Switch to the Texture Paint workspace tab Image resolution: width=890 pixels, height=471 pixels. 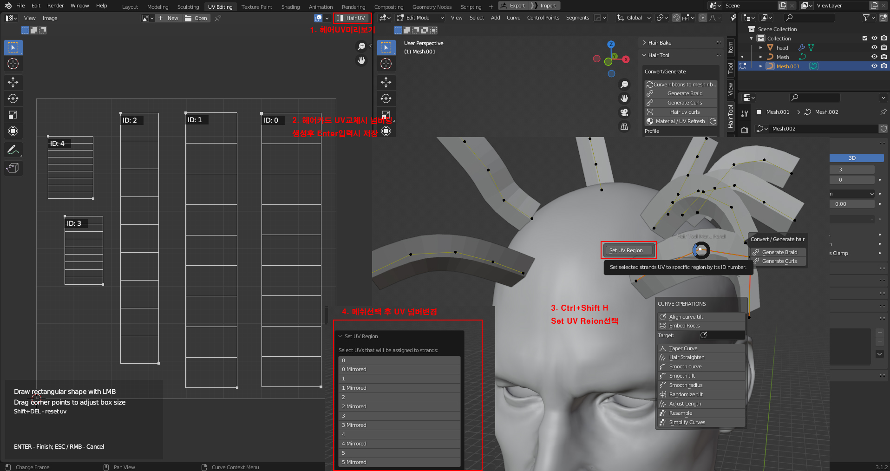[256, 7]
